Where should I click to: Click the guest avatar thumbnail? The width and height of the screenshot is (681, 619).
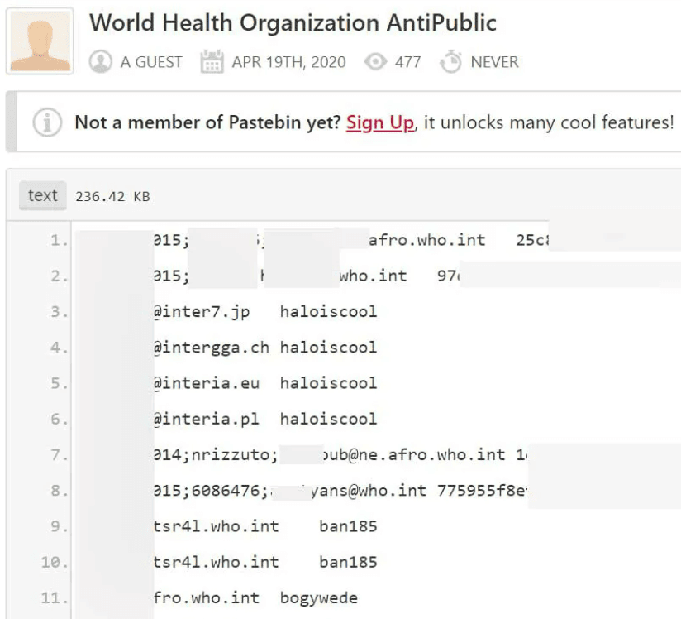pos(40,41)
